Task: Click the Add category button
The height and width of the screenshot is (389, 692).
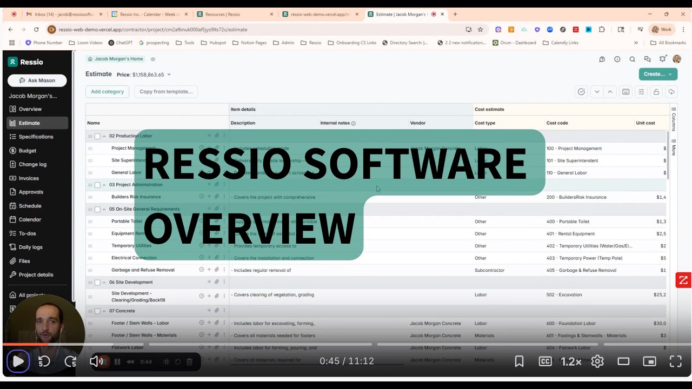Action: tap(107, 92)
